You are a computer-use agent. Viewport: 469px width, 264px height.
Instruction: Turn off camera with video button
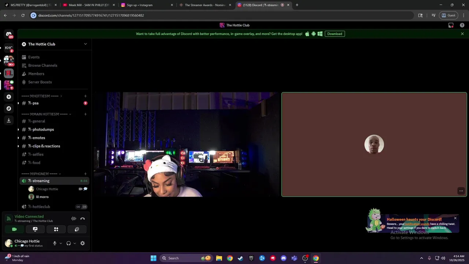pyautogui.click(x=14, y=229)
